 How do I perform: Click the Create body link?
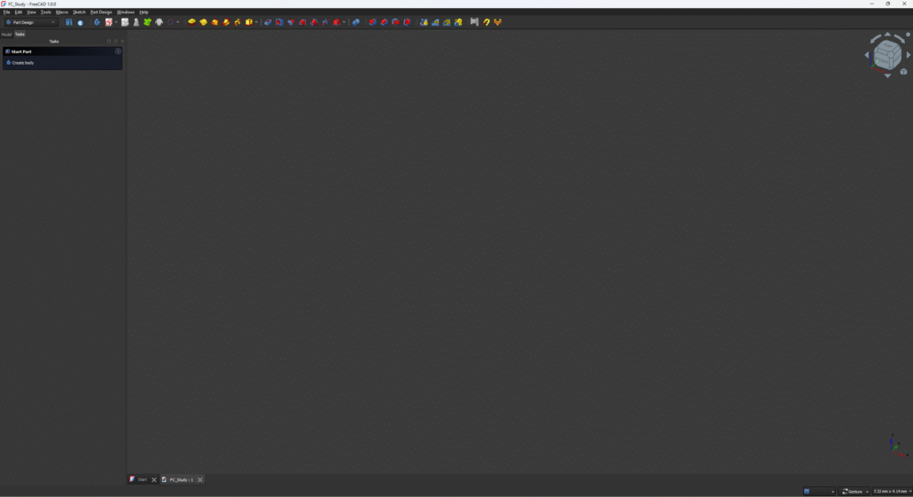(22, 63)
